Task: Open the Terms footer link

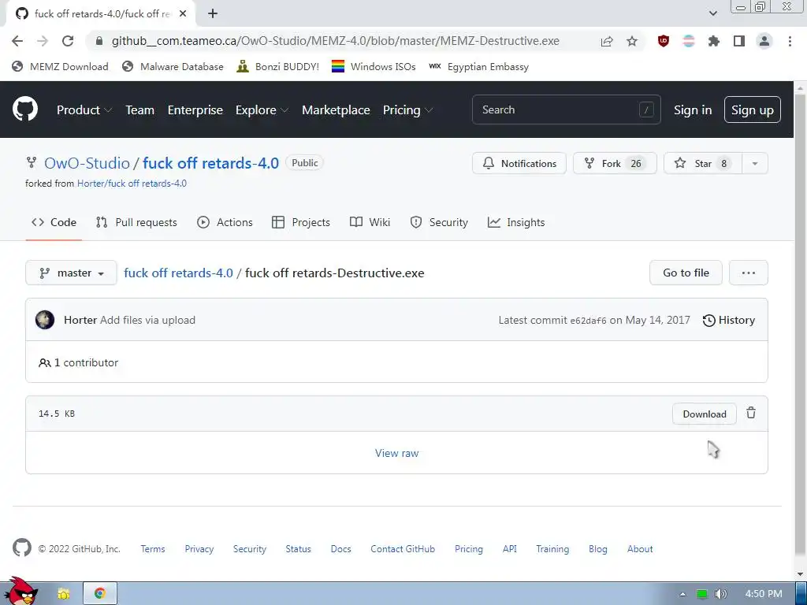Action: click(153, 549)
